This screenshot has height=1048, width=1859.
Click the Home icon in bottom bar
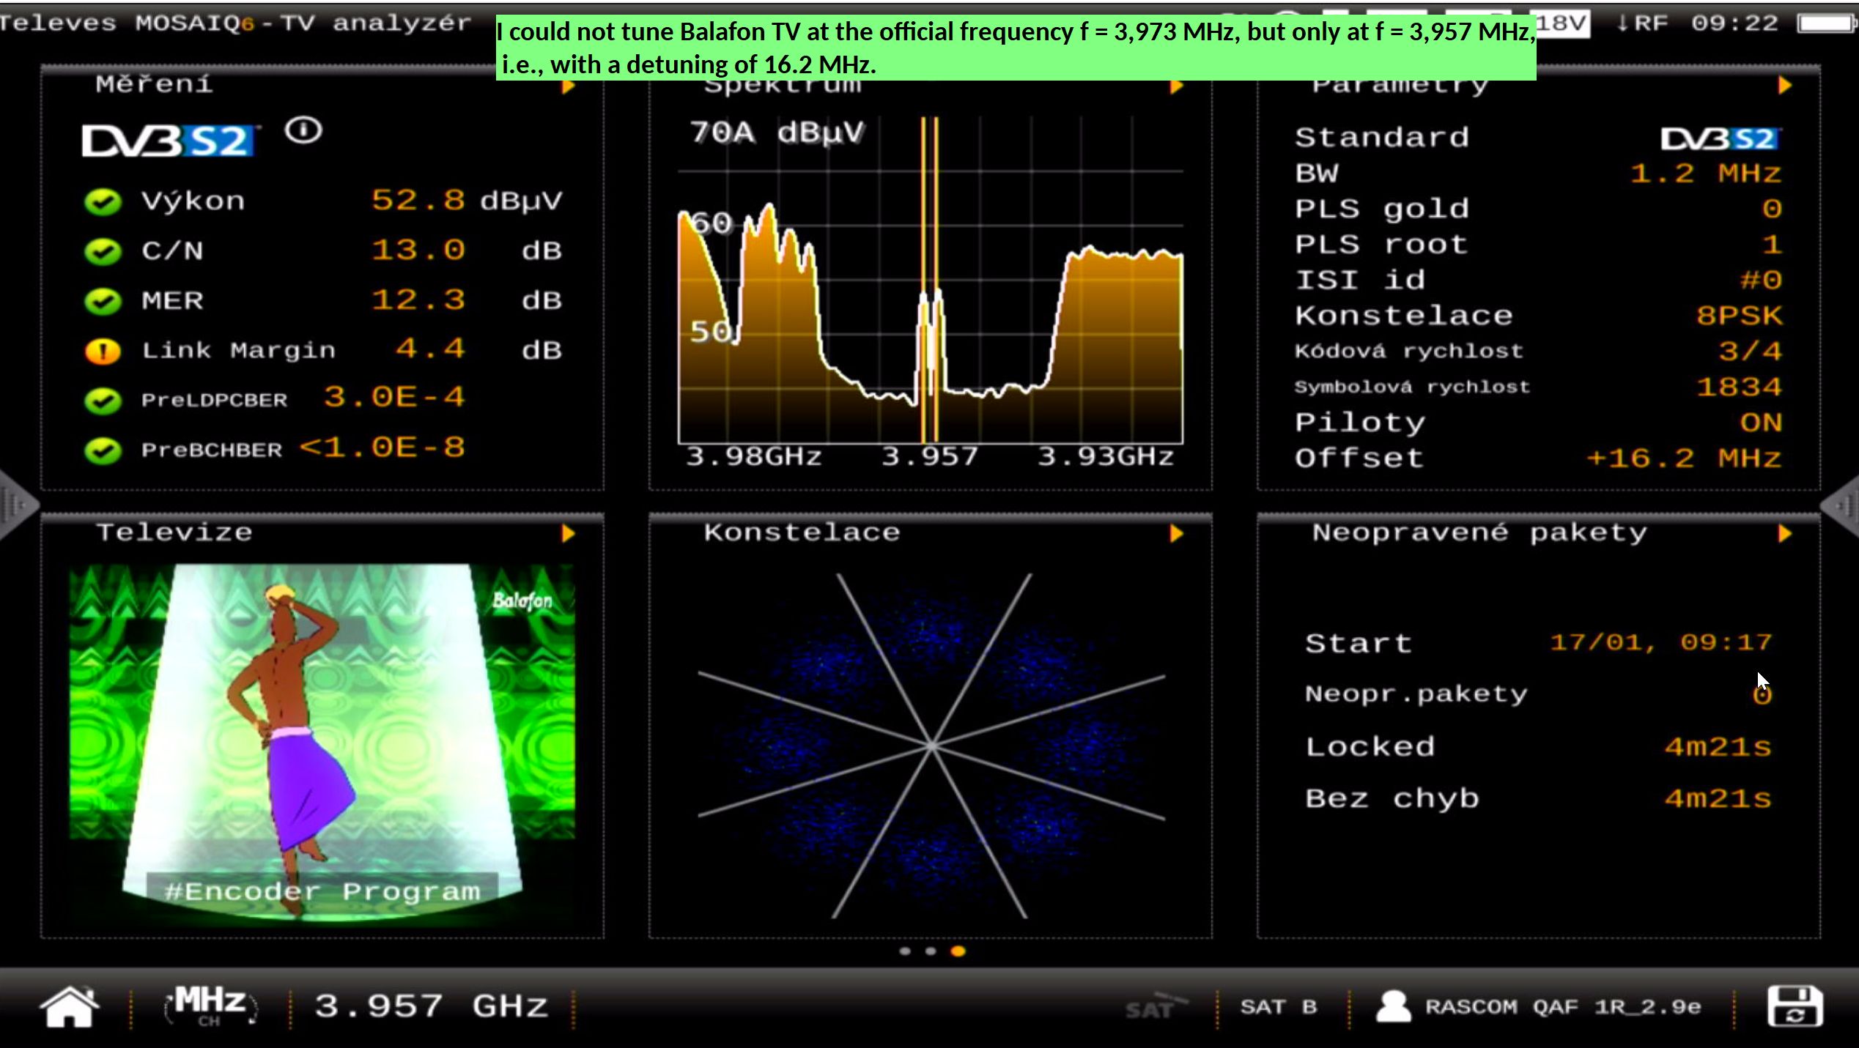pyautogui.click(x=69, y=1006)
